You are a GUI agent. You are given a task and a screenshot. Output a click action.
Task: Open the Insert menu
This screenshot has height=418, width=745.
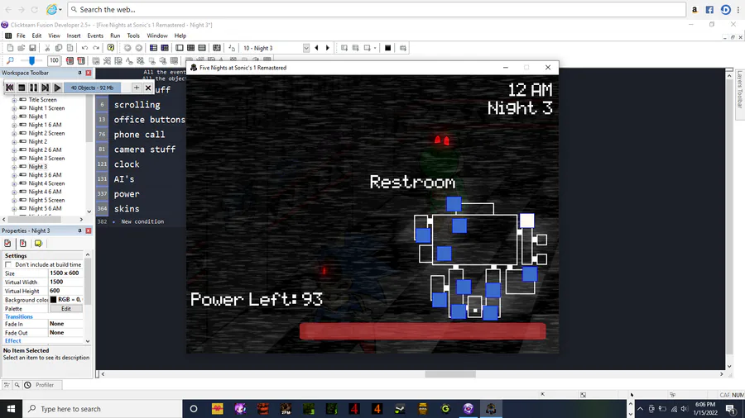[x=73, y=36]
